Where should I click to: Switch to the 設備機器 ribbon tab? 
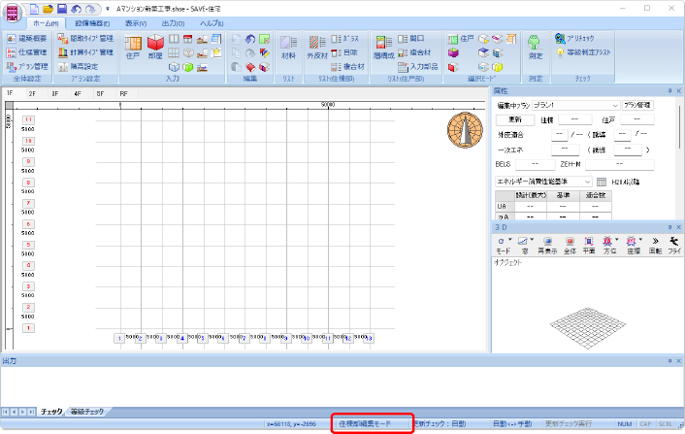pyautogui.click(x=92, y=23)
